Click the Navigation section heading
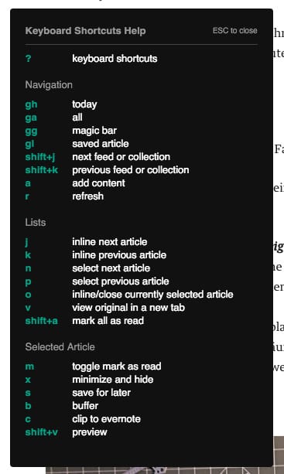This screenshot has height=474, width=284. (x=49, y=85)
